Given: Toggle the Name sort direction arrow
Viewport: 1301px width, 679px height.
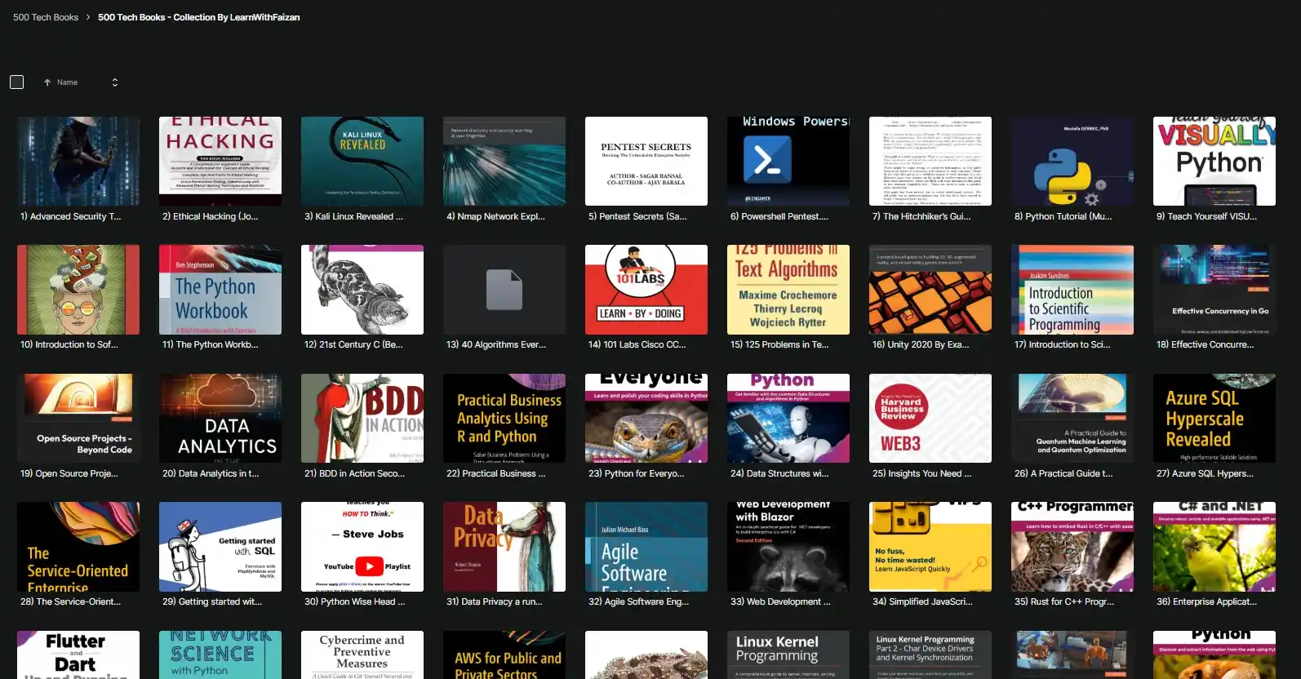Looking at the screenshot, I should tap(47, 82).
